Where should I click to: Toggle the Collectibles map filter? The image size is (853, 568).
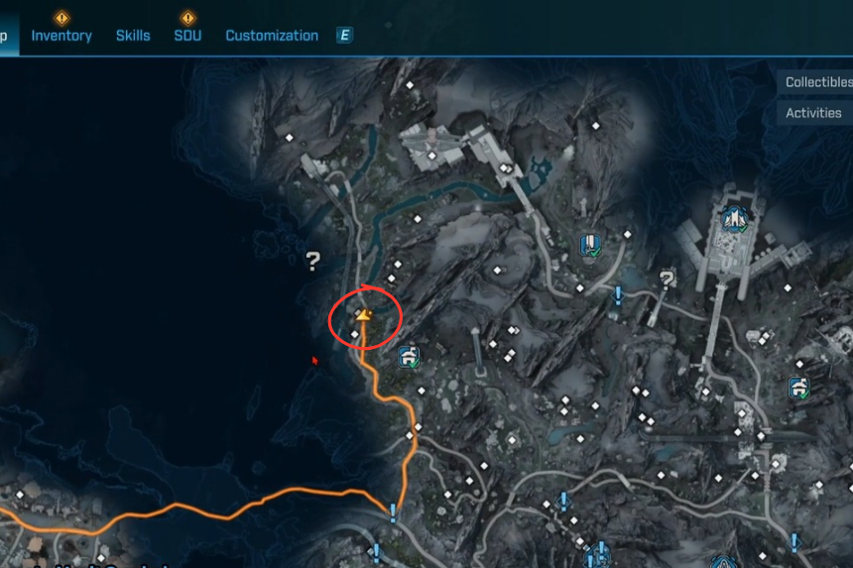point(815,82)
